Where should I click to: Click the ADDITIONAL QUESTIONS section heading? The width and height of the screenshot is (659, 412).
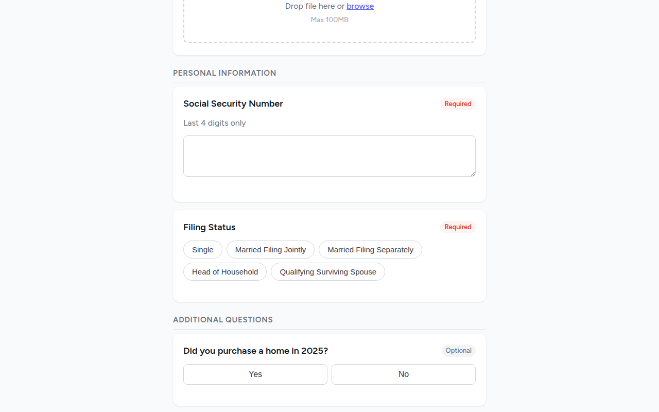(x=223, y=319)
